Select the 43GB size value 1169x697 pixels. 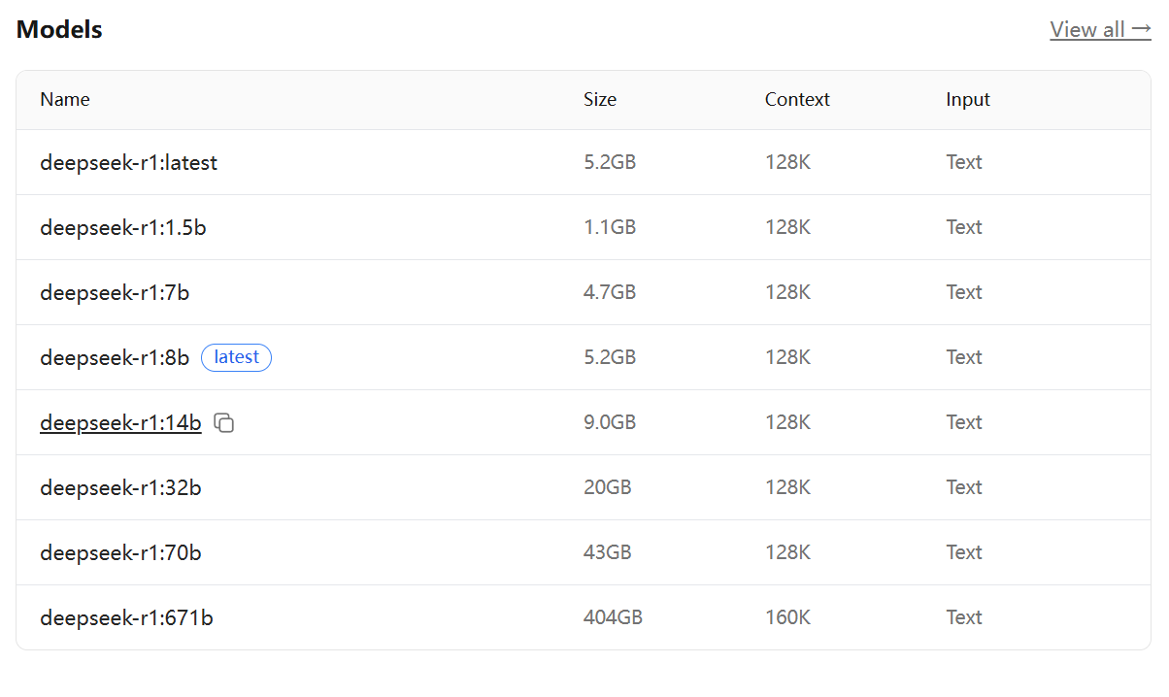coord(608,552)
